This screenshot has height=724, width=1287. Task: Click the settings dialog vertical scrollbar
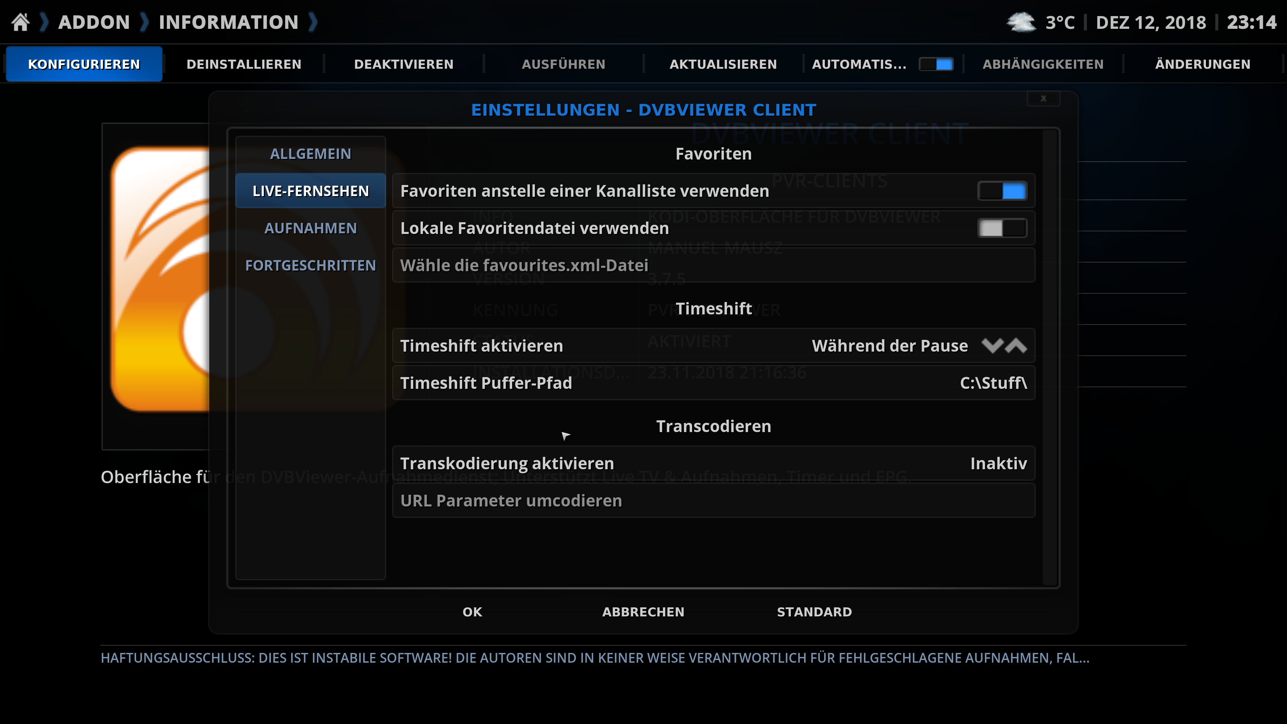1050,357
